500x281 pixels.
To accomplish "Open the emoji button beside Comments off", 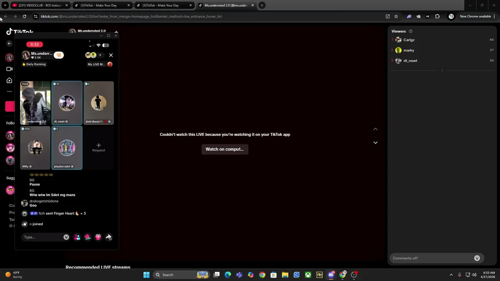I will click(477, 258).
